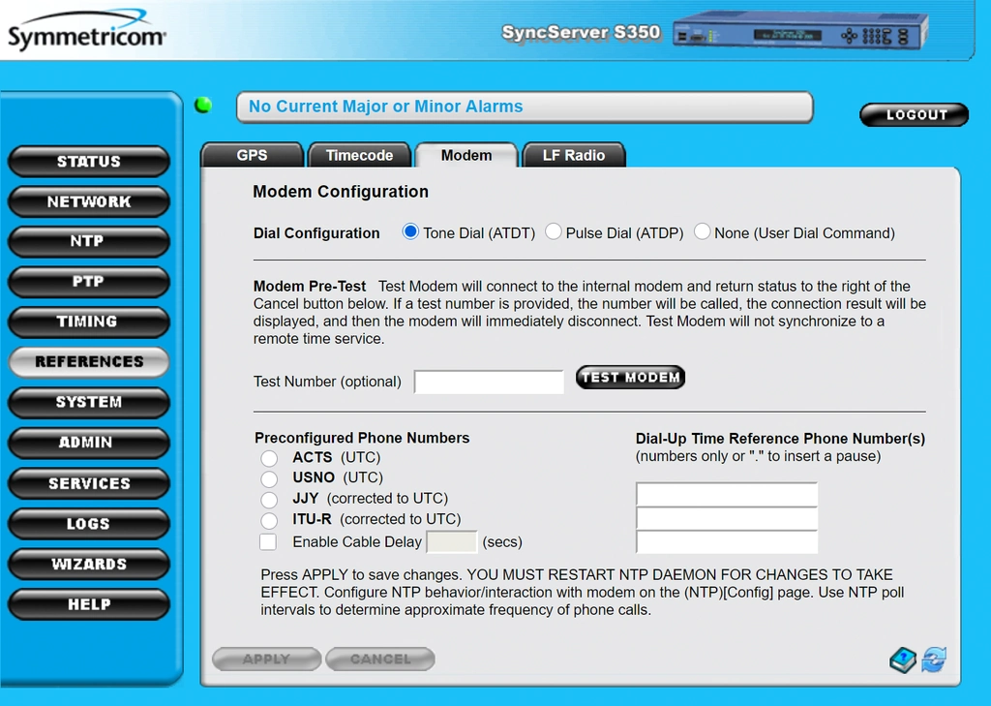The height and width of the screenshot is (706, 991).
Task: Open the SERVICES menu
Action: pos(89,483)
